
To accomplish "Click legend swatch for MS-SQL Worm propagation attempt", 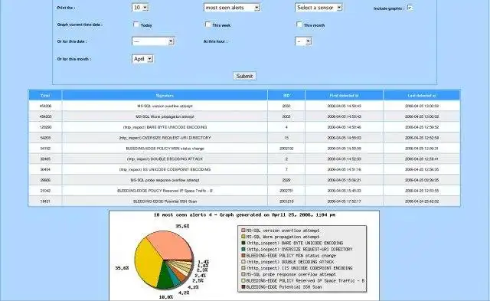I will 243,237.
